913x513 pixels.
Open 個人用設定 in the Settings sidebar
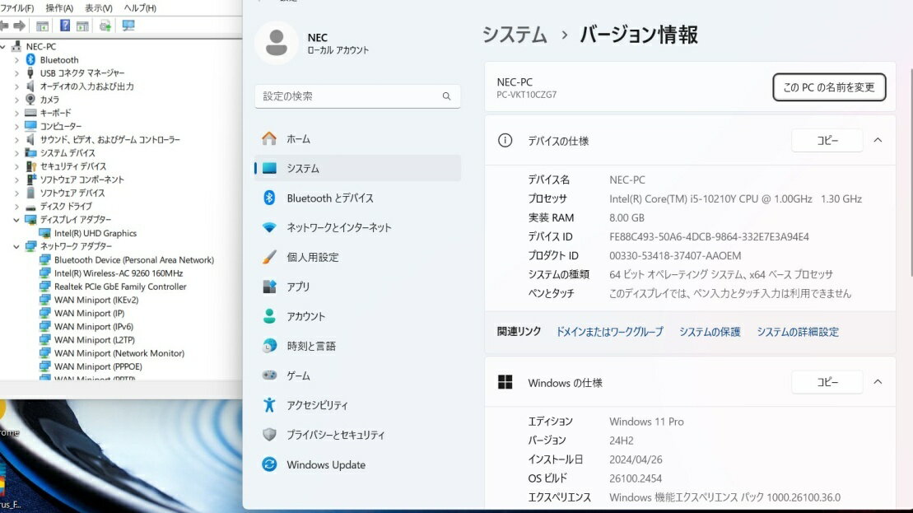coord(357,257)
